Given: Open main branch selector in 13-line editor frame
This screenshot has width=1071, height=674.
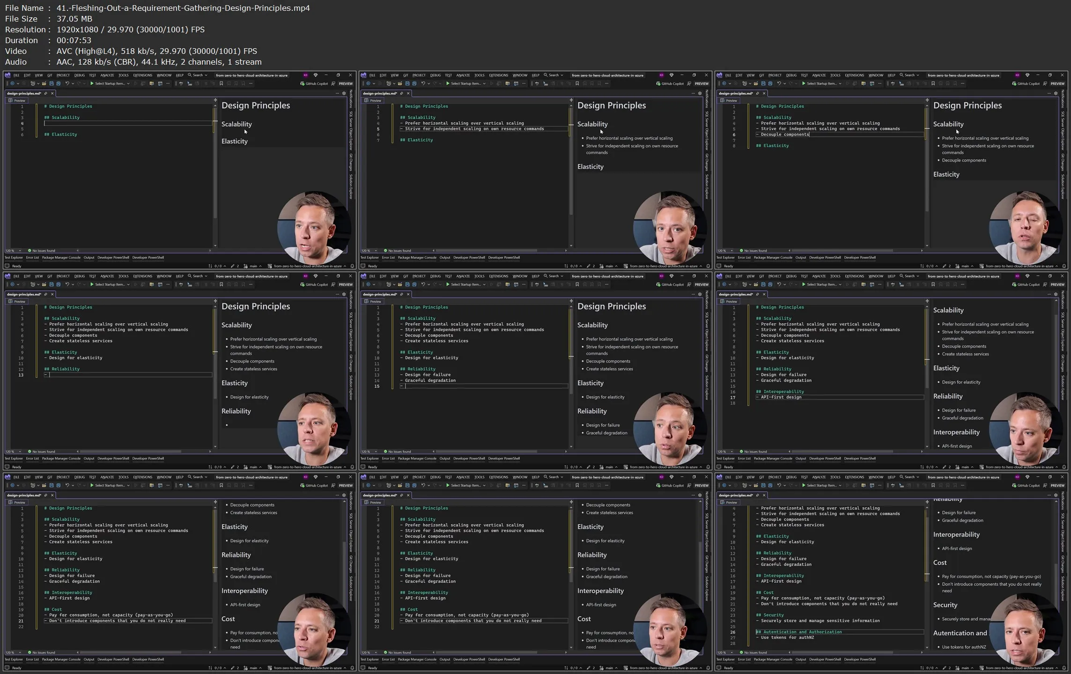Looking at the screenshot, I should (253, 467).
